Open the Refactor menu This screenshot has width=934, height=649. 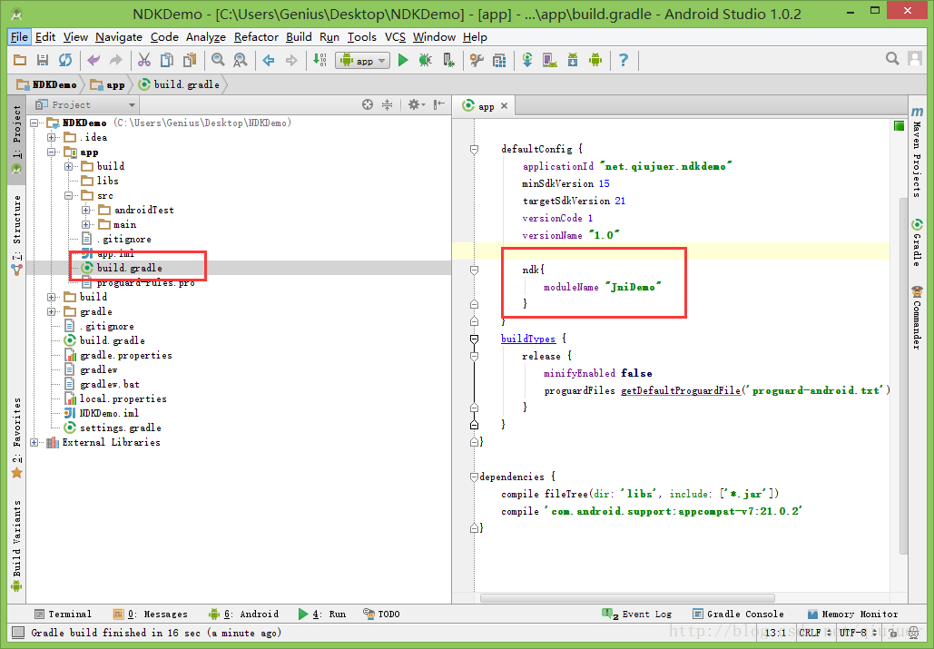point(256,37)
